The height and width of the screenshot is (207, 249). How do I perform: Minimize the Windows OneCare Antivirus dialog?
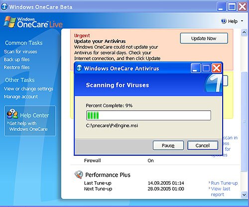pyautogui.click(x=196, y=68)
